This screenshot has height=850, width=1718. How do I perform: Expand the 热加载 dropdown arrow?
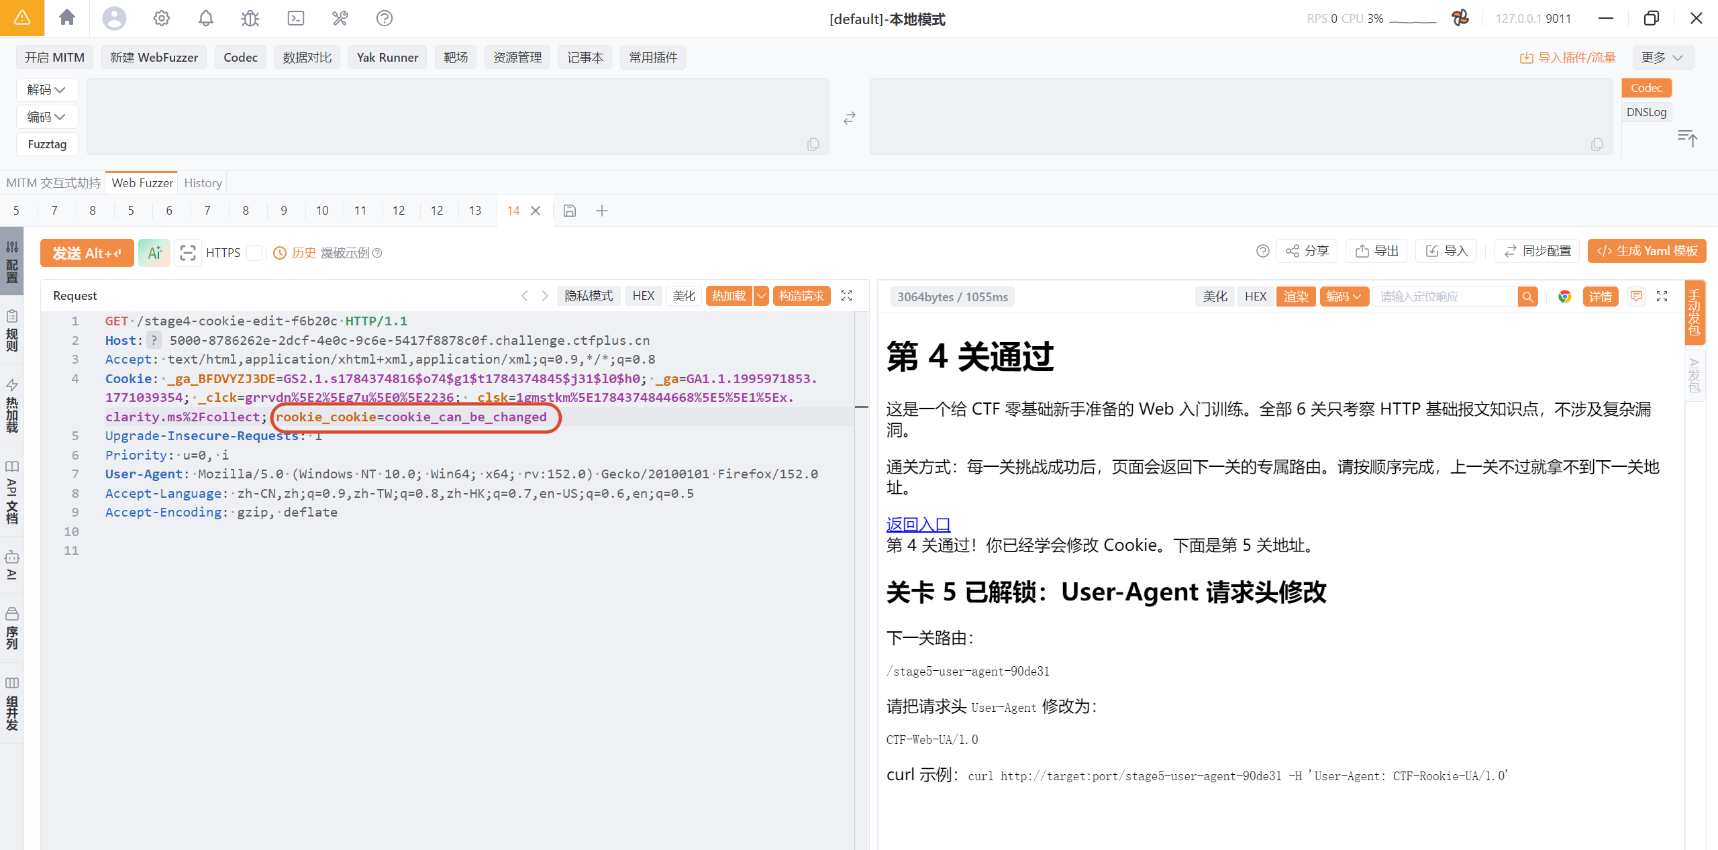click(x=761, y=296)
